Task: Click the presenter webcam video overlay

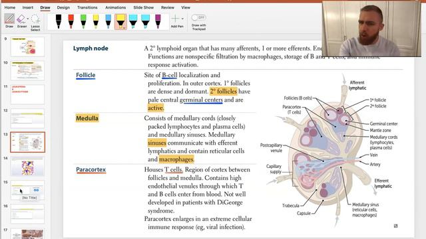Action: tap(371, 29)
